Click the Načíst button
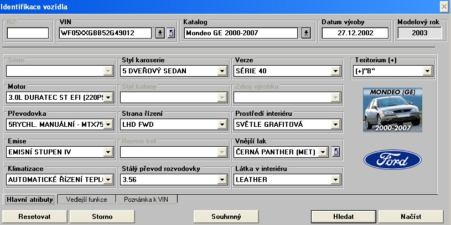451x225 pixels. coord(411,217)
